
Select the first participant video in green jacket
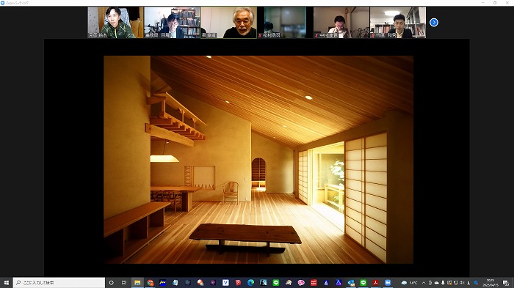point(116,23)
